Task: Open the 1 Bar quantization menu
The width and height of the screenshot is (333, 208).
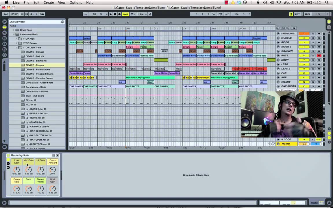Action: point(142,14)
